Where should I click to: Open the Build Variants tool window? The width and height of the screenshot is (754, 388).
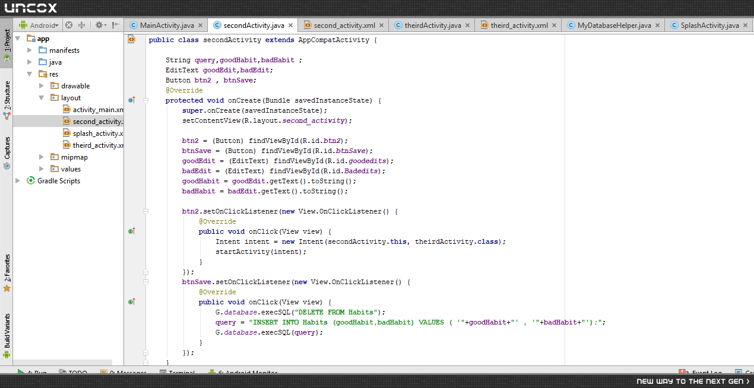(x=7, y=336)
